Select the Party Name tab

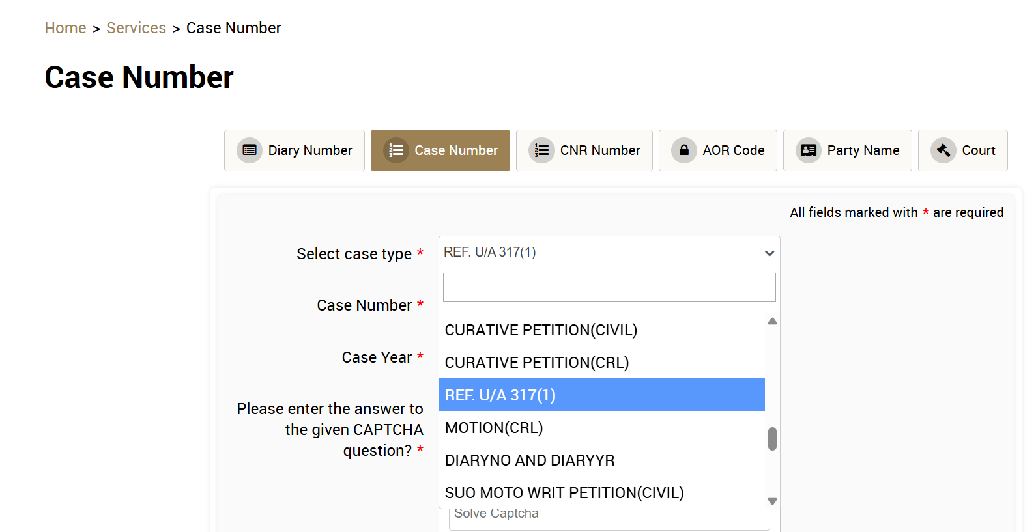848,150
